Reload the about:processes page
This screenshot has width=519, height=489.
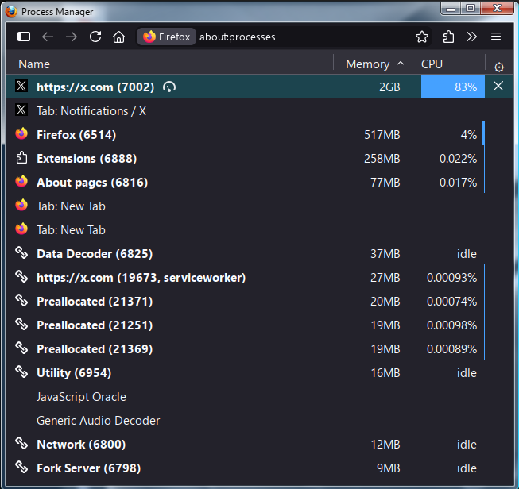(x=95, y=37)
